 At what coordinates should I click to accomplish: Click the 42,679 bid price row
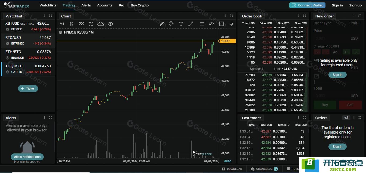tap(273, 75)
